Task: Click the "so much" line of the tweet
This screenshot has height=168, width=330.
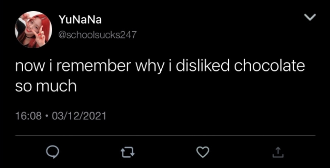Action: point(46,86)
